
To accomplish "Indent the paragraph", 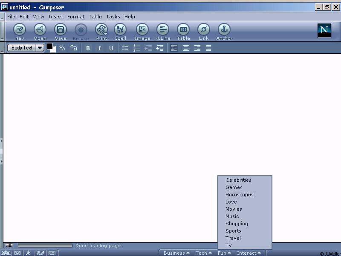I will pos(159,48).
